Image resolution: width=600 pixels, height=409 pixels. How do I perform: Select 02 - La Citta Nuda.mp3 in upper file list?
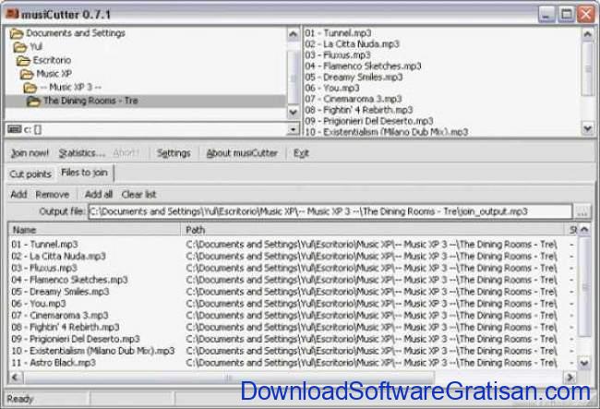[352, 44]
